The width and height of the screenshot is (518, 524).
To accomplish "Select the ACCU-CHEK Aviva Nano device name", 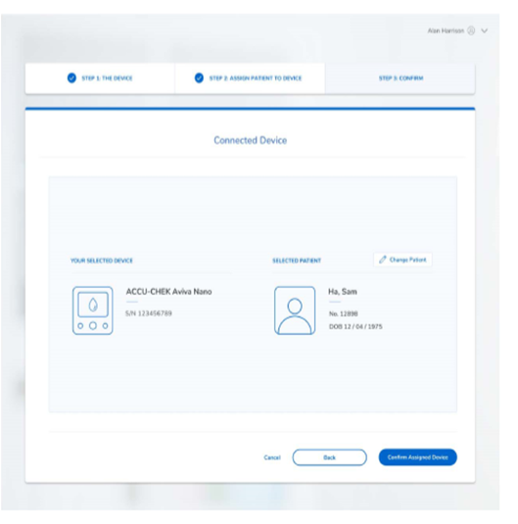I will point(168,292).
